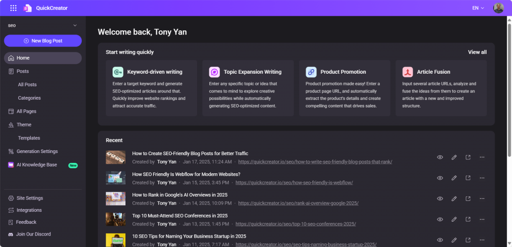512x247 pixels.
Task: Launch the Article Fusion icon
Action: [x=408, y=72]
